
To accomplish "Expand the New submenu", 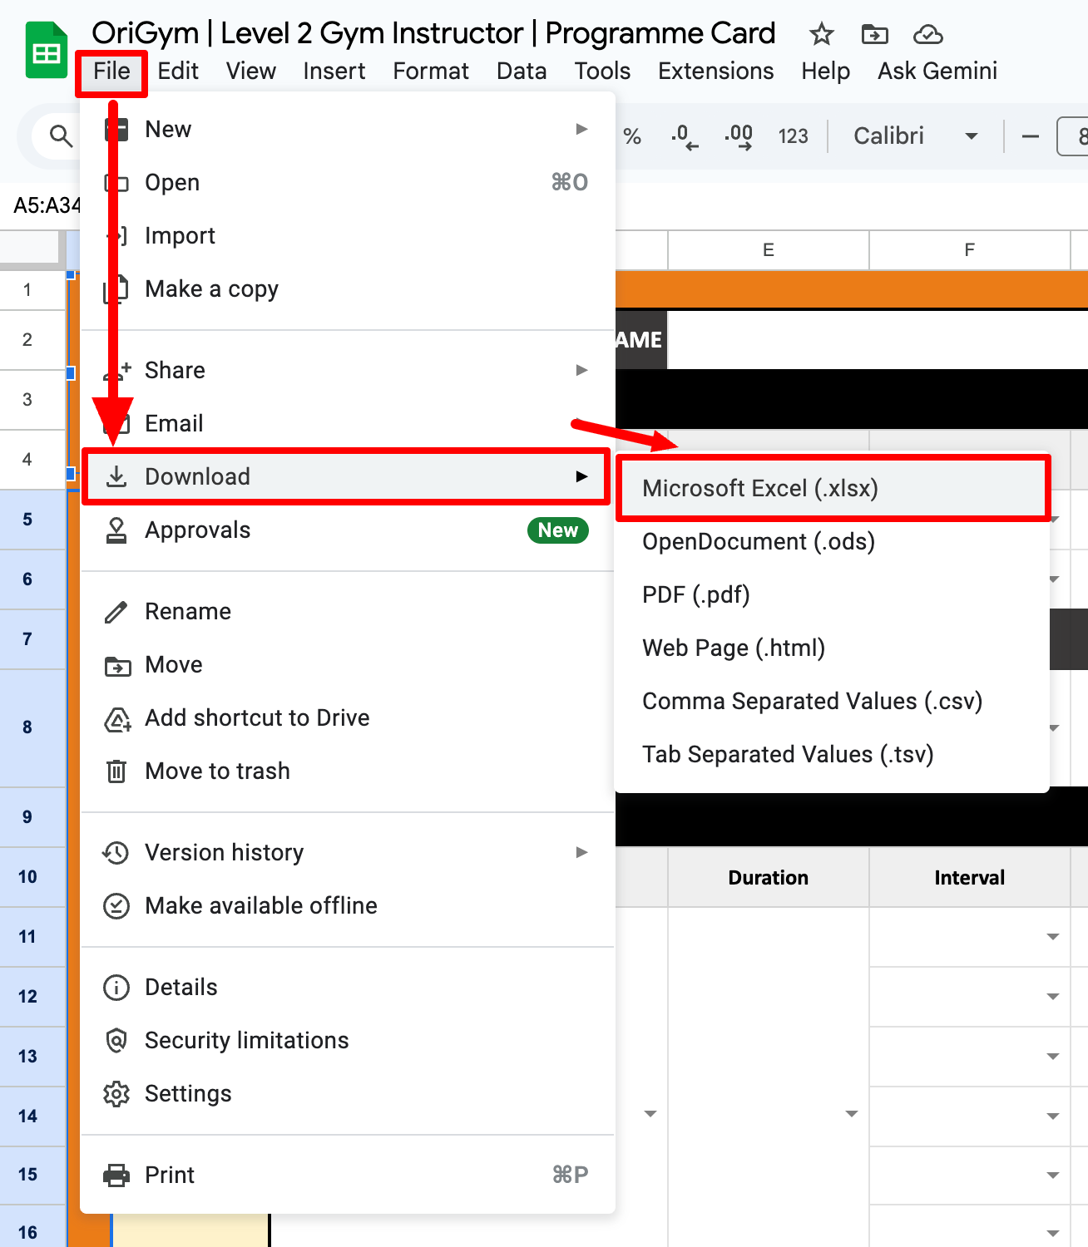I will click(348, 129).
